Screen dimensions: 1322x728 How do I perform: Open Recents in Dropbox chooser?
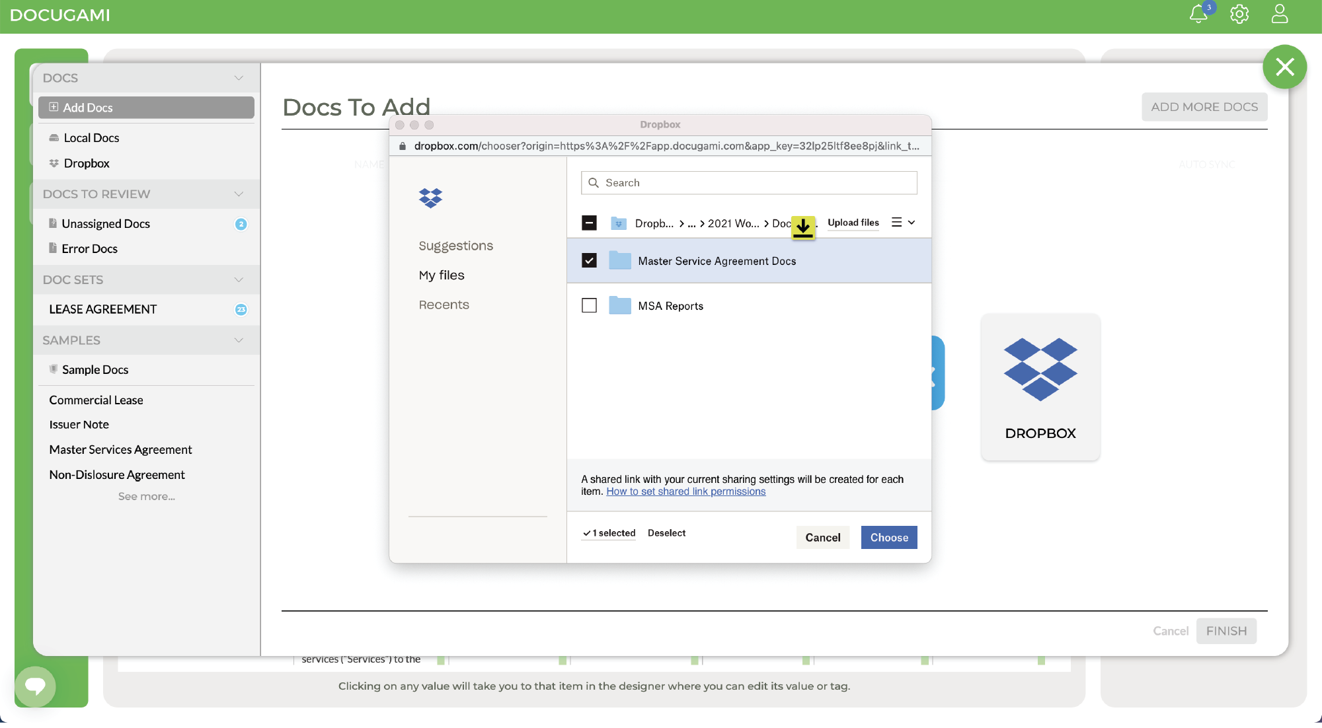444,304
